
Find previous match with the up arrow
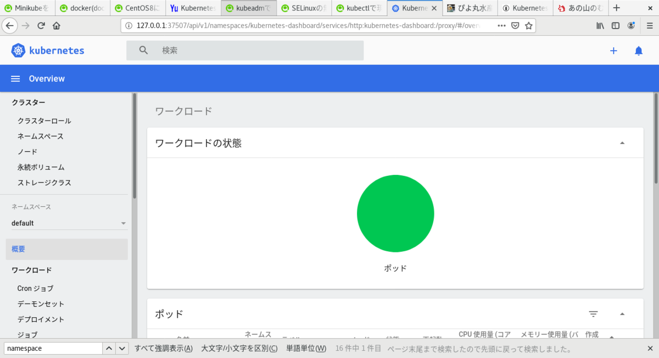click(109, 348)
